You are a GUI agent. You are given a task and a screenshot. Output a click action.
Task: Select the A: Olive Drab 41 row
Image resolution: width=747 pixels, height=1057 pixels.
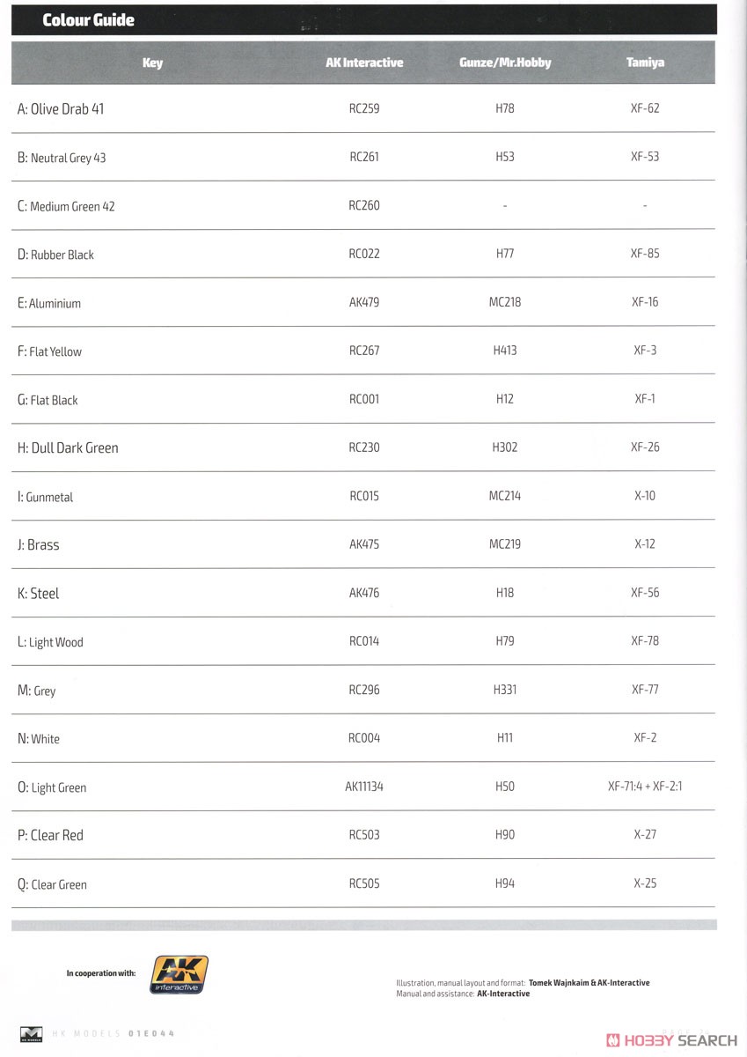[x=363, y=109]
